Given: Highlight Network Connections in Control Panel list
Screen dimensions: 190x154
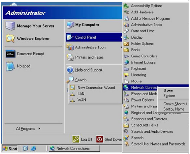Looking at the screenshot, I should click(x=156, y=87).
